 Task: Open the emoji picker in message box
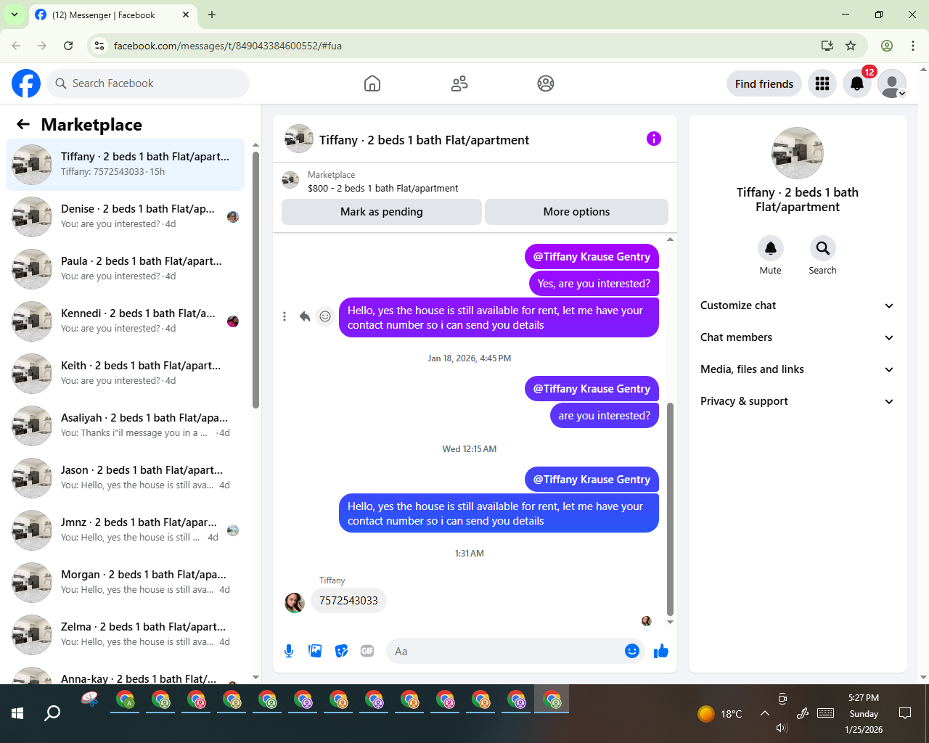tap(632, 651)
